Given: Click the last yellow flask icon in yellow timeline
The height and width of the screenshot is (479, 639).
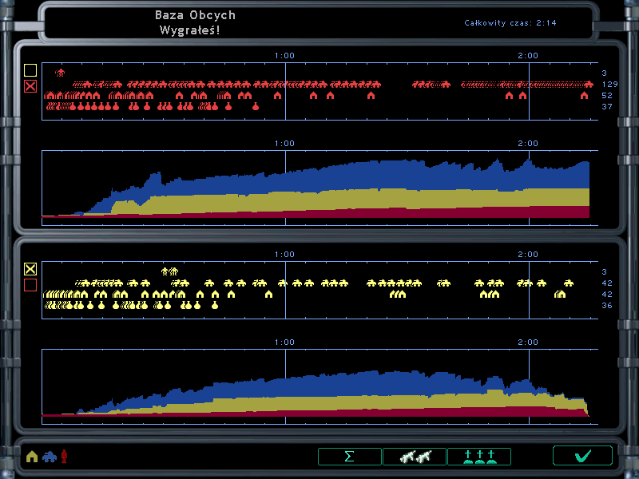Looking at the screenshot, I should tap(215, 305).
